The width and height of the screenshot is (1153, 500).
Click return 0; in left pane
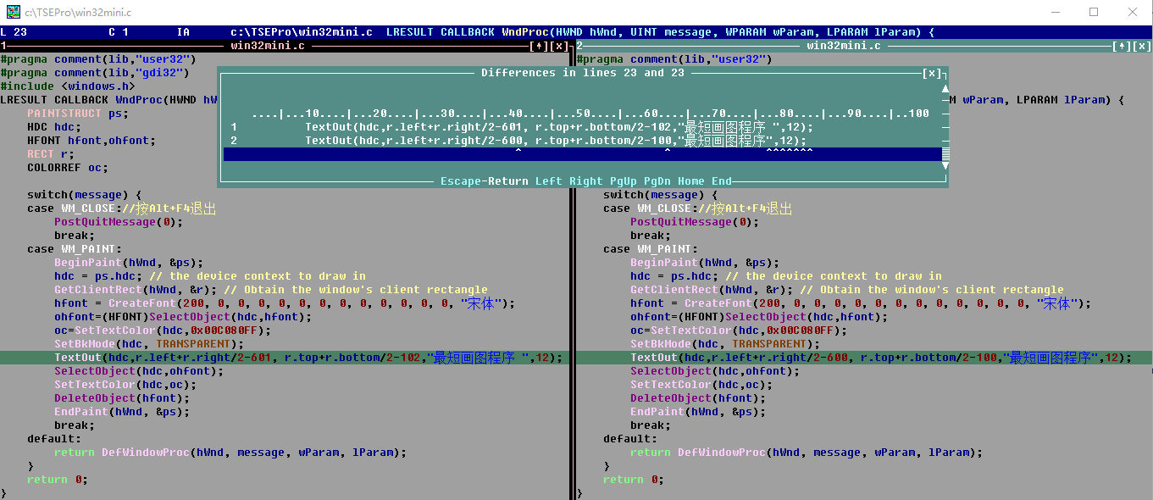58,480
